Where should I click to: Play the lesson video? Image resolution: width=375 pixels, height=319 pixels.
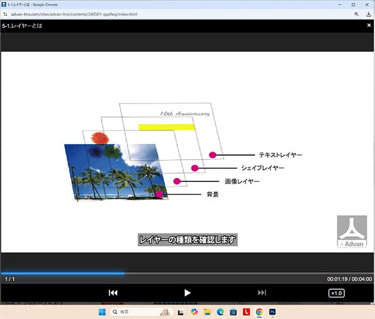coord(187,293)
